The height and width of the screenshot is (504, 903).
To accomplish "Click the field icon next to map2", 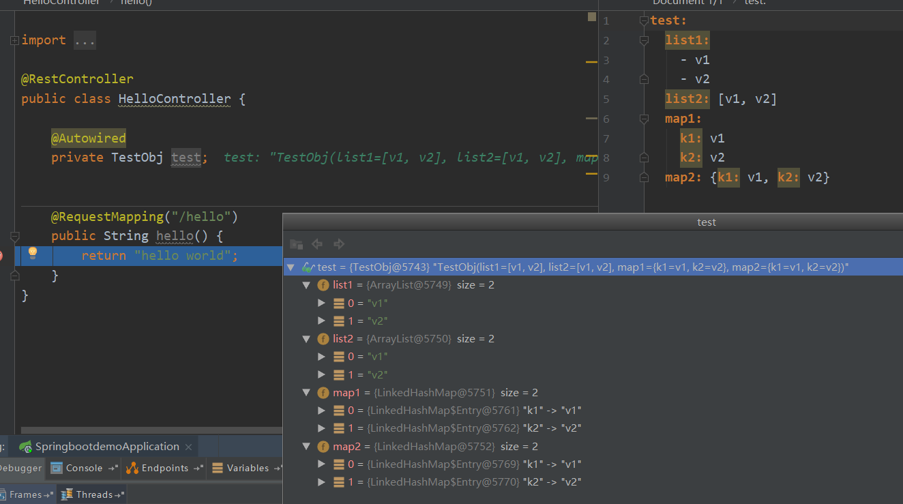I will click(x=323, y=447).
